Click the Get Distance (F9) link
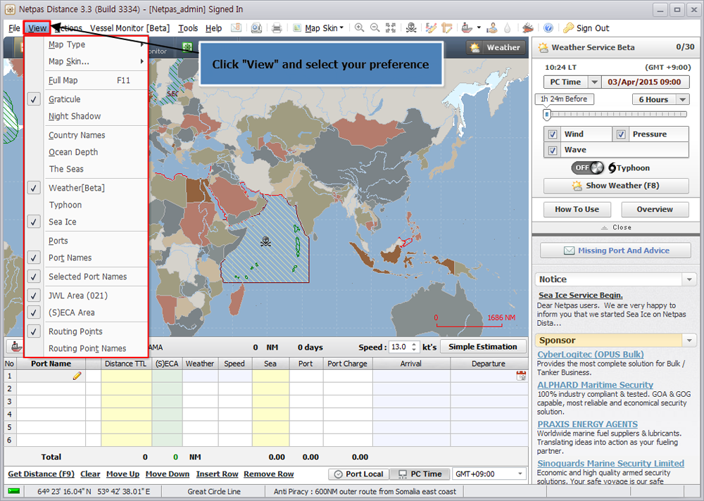 pos(41,474)
